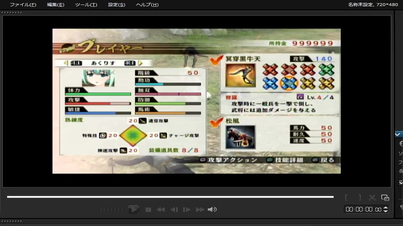Increase timecode with the up arrow
This screenshot has width=403, height=226.
[385, 208]
